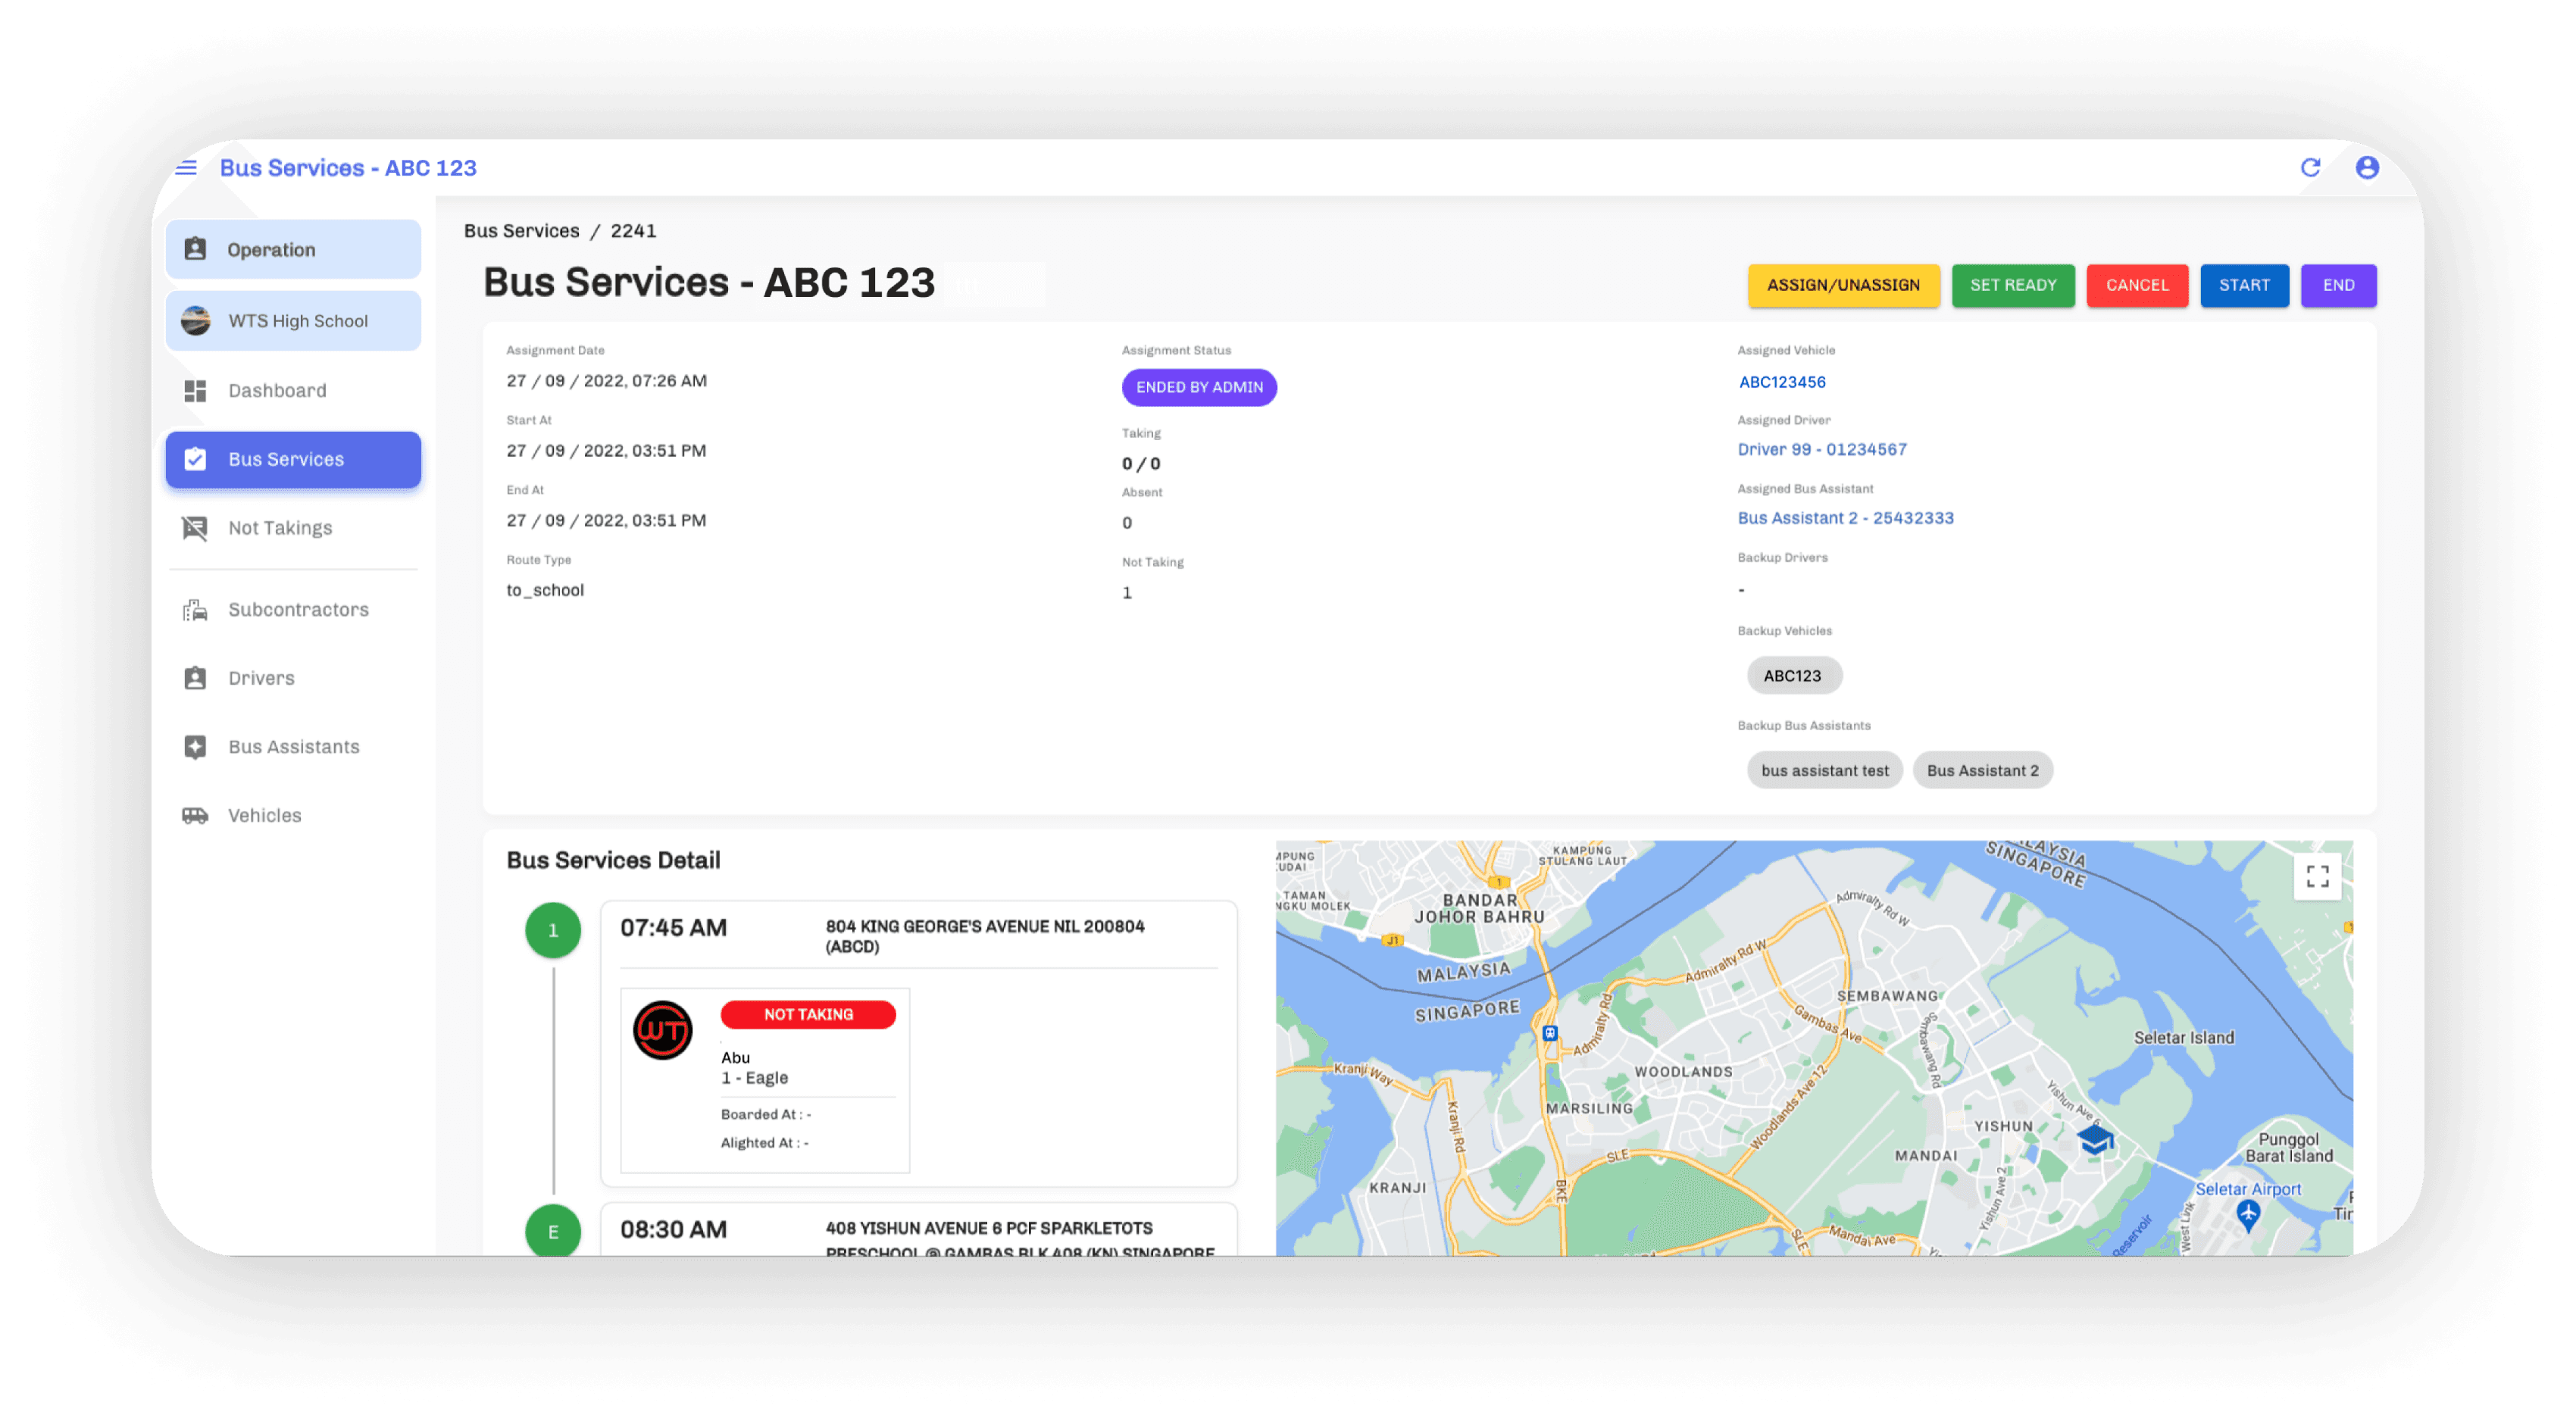Click stop E green circle marker
The width and height of the screenshot is (2576, 1421).
click(x=553, y=1232)
